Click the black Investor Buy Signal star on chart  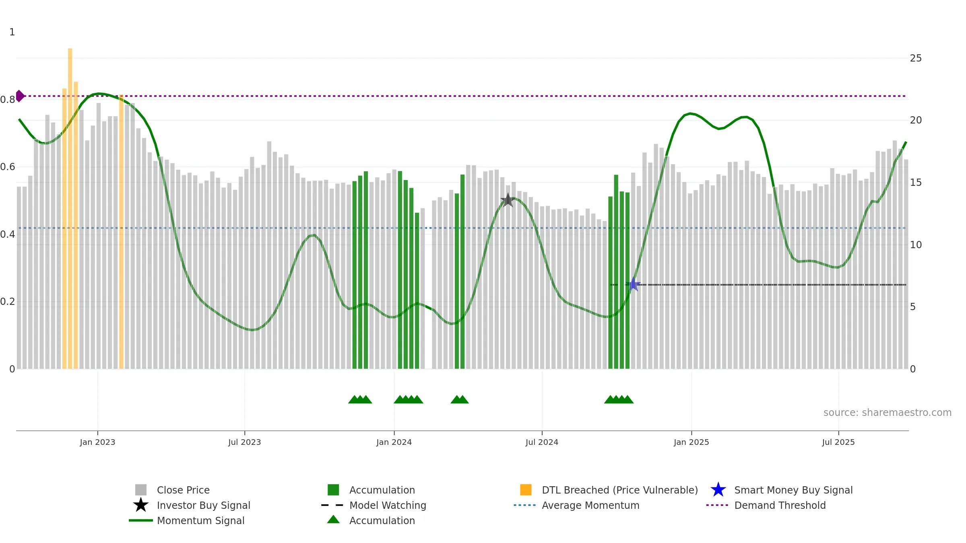click(508, 200)
